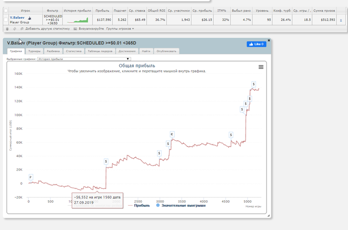Viewport: 348px width, 230px height.
Task: Go to the Таблицы лидеров tab
Action: pyautogui.click(x=100, y=51)
